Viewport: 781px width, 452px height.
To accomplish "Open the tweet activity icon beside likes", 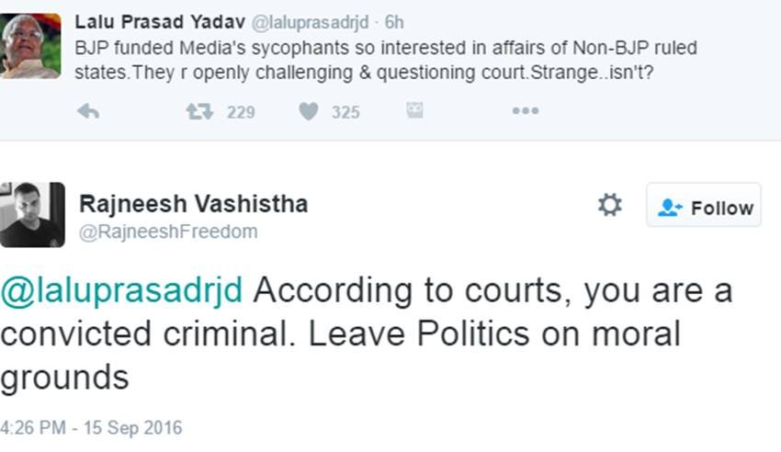I will (x=414, y=111).
